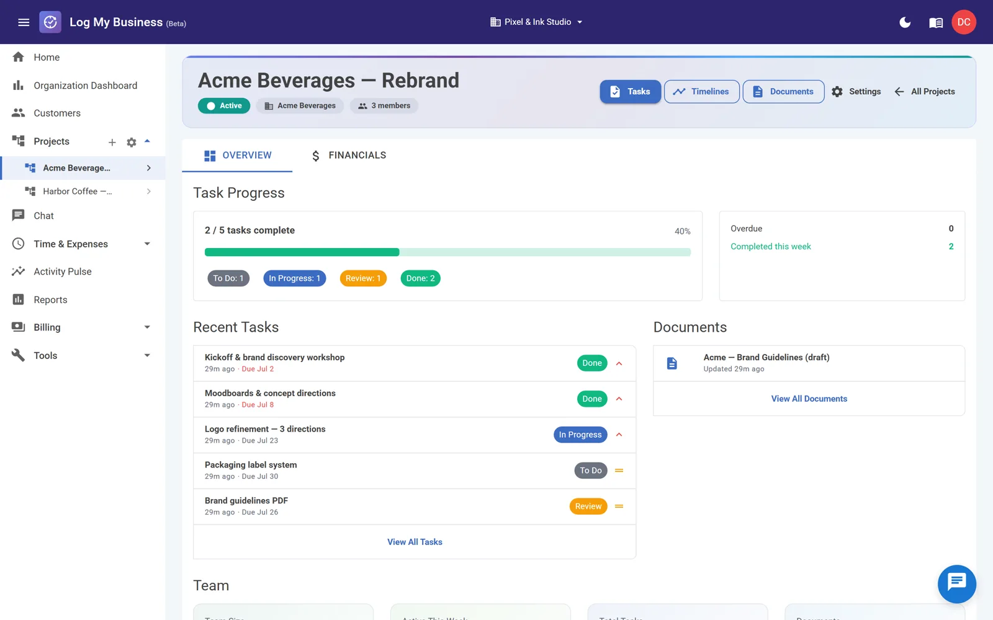Filter by In Progress: 1 chip
Viewport: 993px width, 620px height.
[x=295, y=278]
